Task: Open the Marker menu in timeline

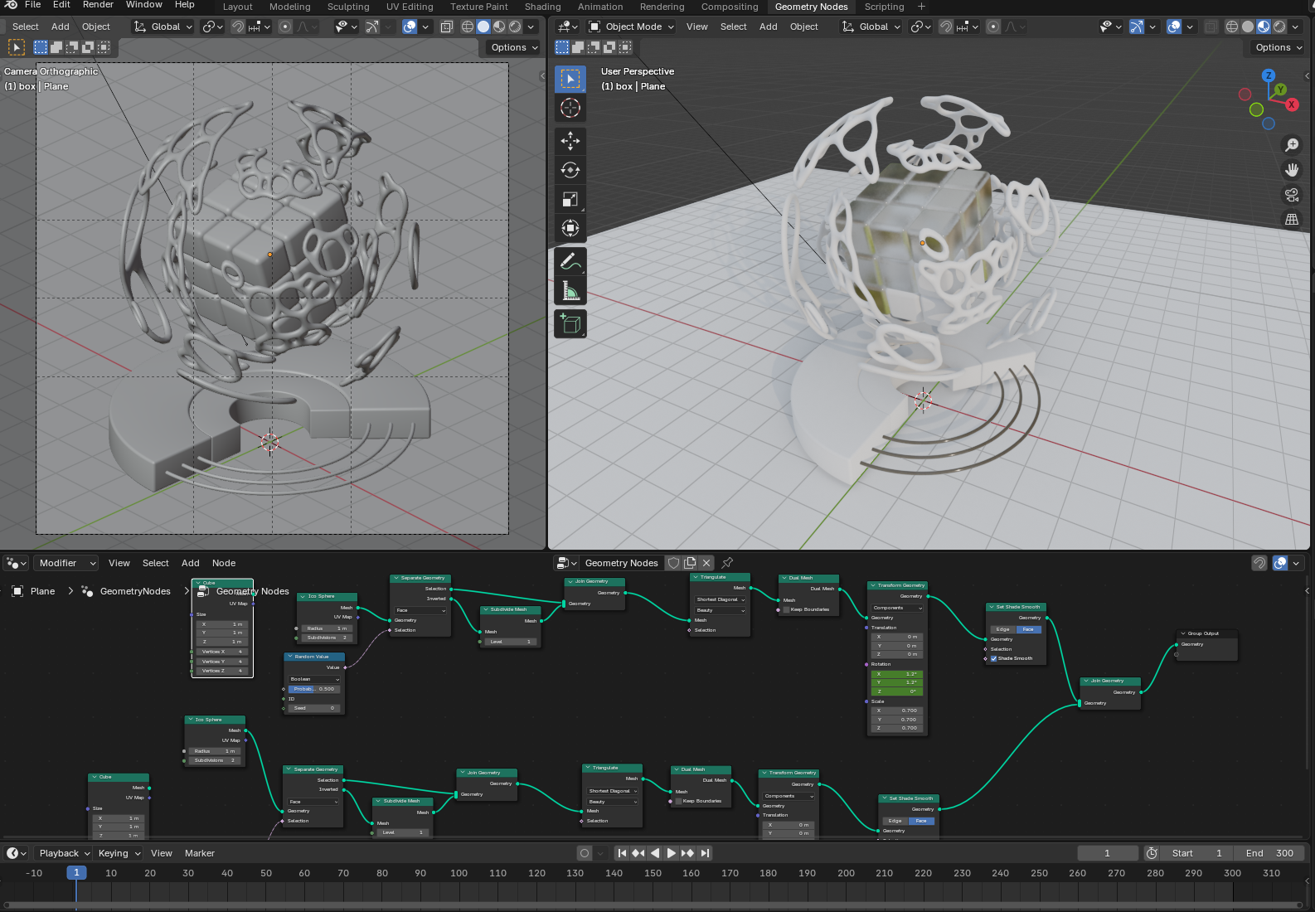Action: coord(200,853)
